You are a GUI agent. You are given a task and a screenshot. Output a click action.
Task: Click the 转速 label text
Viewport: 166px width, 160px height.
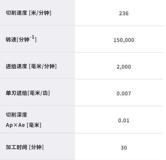coord(11,40)
